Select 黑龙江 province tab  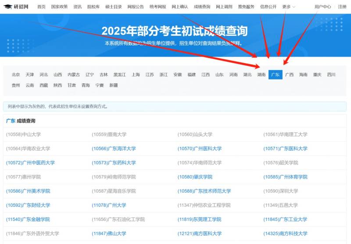tap(120, 75)
